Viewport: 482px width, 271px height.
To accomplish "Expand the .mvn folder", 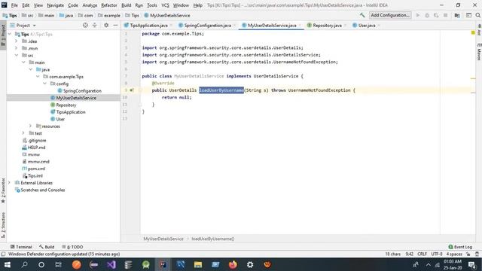I will coord(17,48).
